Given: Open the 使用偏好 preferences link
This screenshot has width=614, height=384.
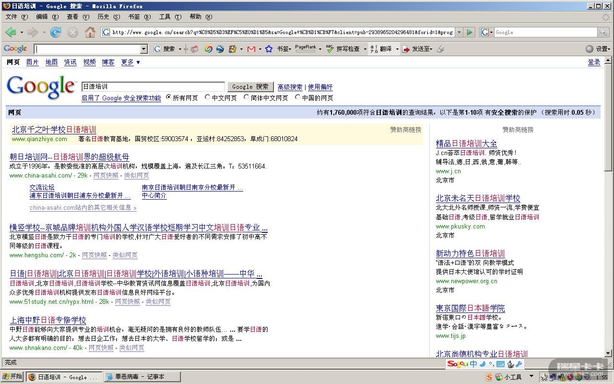Looking at the screenshot, I should pyautogui.click(x=320, y=87).
